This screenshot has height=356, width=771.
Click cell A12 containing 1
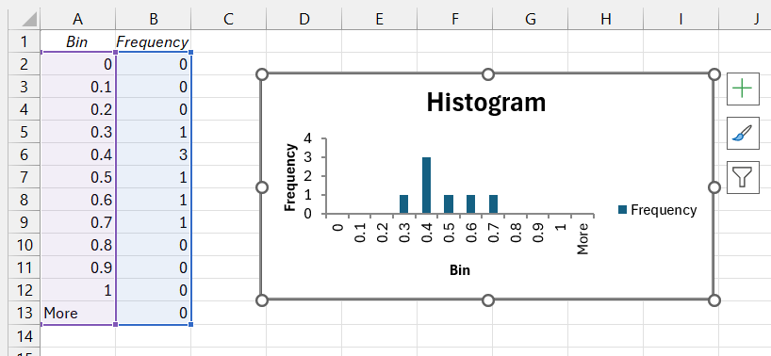point(77,290)
